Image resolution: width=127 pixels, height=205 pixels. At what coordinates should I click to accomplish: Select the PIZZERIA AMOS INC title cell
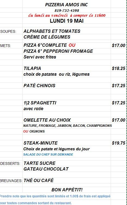67,5
